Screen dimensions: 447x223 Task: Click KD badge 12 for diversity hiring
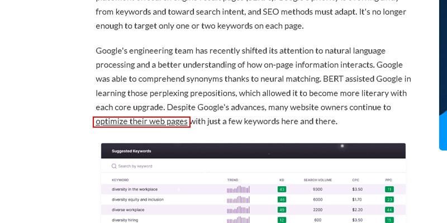click(282, 220)
